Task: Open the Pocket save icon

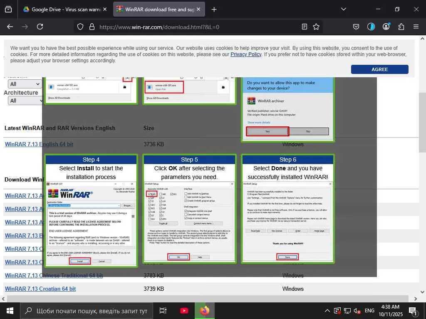Action: (x=356, y=27)
